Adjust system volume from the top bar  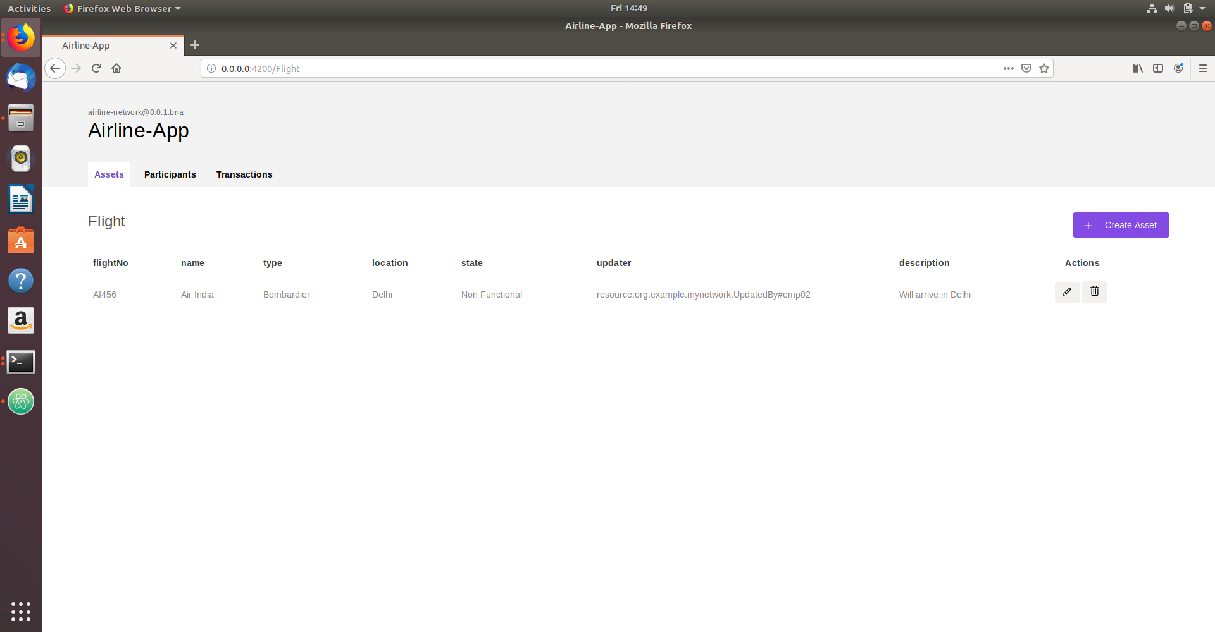point(1169,8)
